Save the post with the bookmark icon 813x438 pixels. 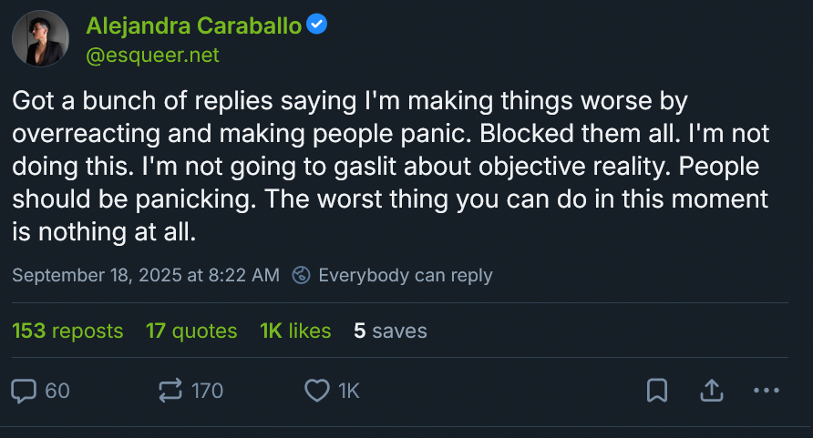coord(656,391)
